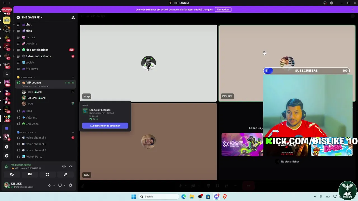
Task: Open the fifa-news text channel
Action: click(45, 69)
